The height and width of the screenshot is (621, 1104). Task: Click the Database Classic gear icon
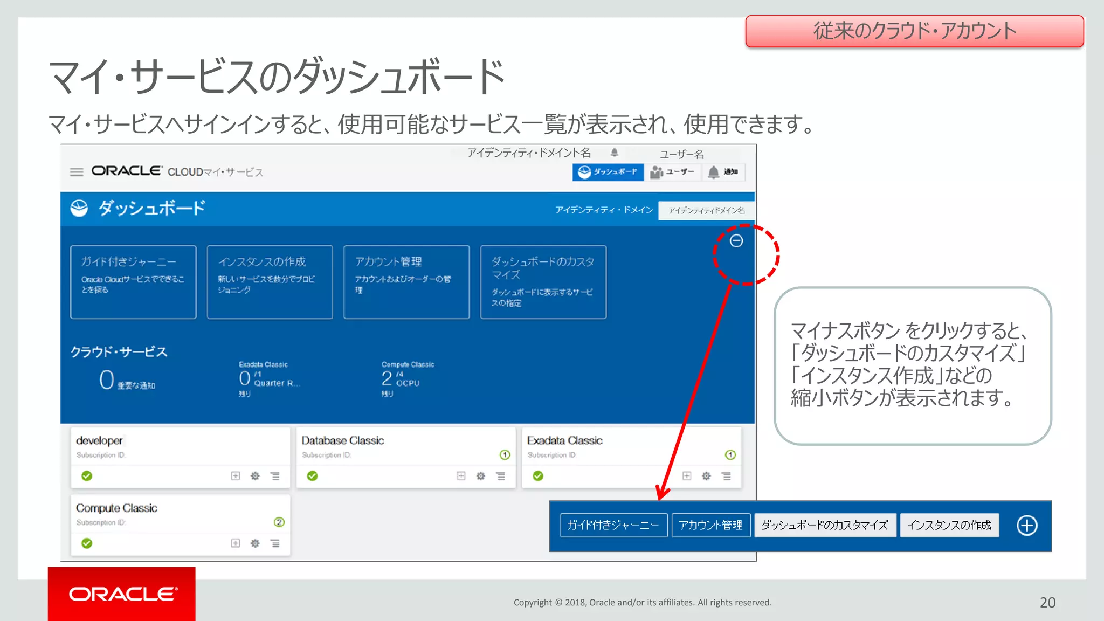(x=481, y=475)
